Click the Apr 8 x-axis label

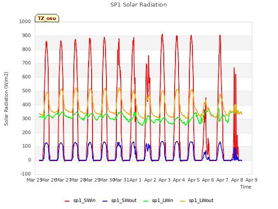click(237, 180)
